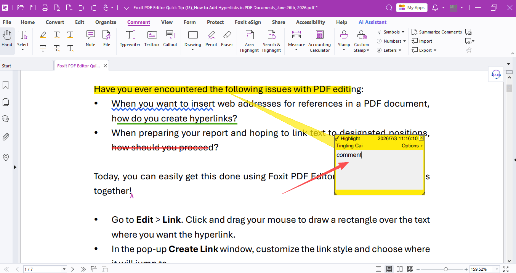Select the Textbox tool

coord(152,39)
